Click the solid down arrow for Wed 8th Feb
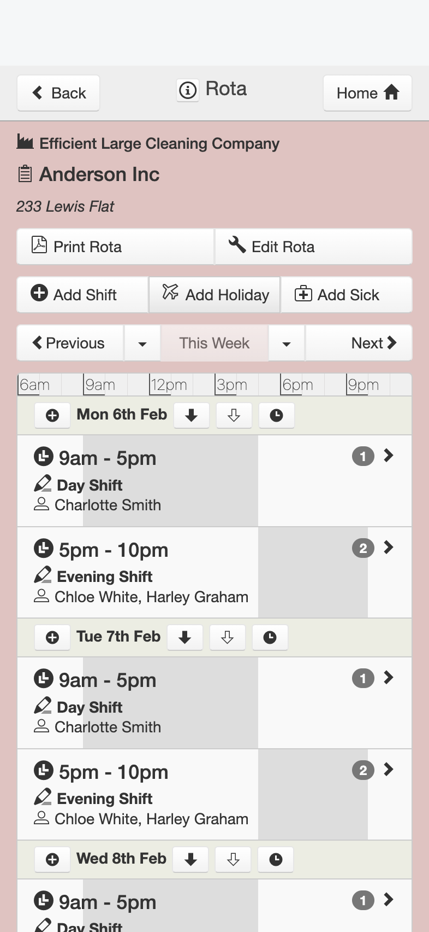 click(190, 860)
